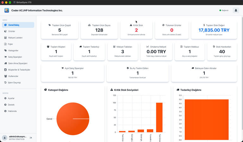
Task: Click the Açık Satış Siparişleri card
Action: [x=72, y=73]
